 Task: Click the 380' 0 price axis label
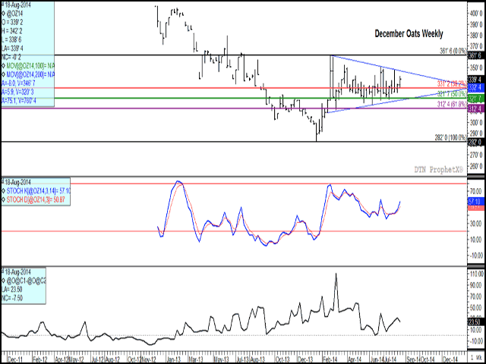point(477,36)
